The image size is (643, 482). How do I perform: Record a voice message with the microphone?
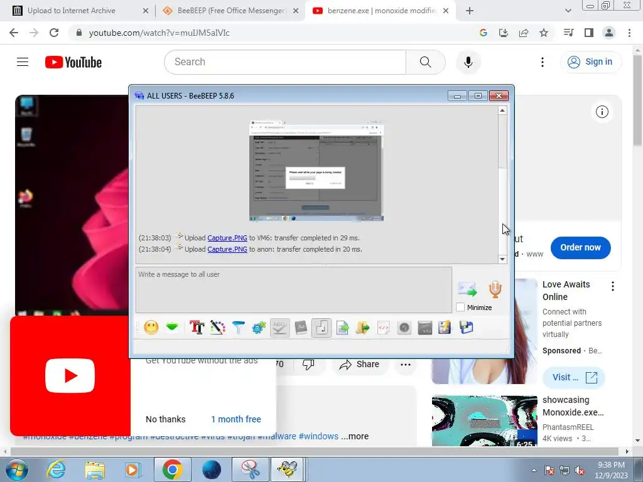click(x=495, y=289)
